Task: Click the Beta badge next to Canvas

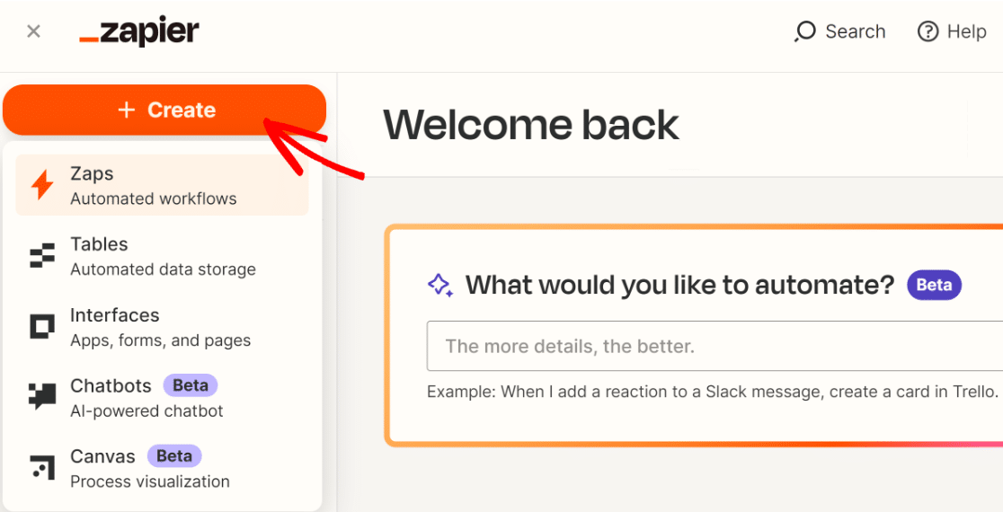Action: click(174, 455)
